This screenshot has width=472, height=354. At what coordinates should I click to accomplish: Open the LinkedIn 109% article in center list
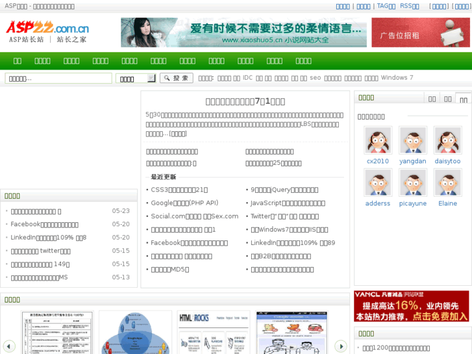[x=293, y=243]
